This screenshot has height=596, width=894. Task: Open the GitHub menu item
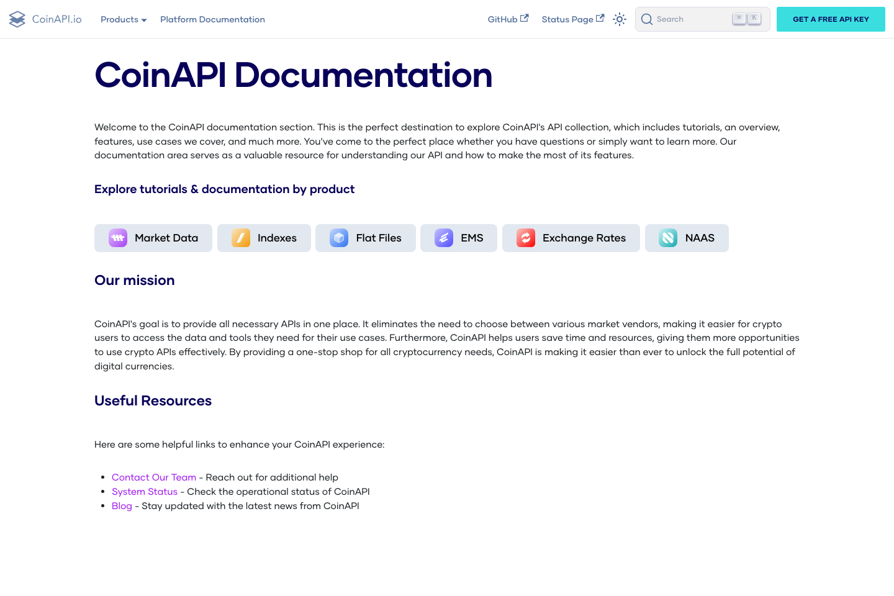[x=503, y=19]
